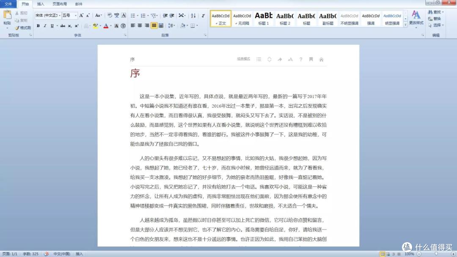Click the character shading A icon
This screenshot has width=457, height=257.
pos(116,26)
